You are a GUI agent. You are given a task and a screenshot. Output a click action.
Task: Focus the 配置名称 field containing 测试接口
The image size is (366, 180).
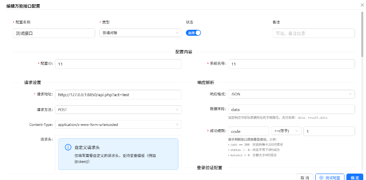54,33
